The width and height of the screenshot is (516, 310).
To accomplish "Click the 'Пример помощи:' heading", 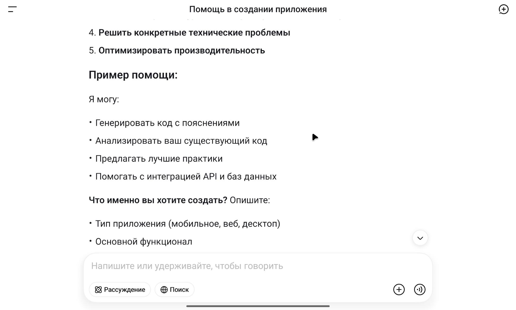I will click(x=133, y=75).
